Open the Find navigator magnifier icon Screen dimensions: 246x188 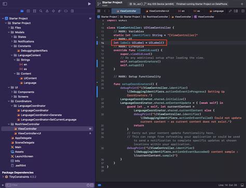[x=41, y=11]
